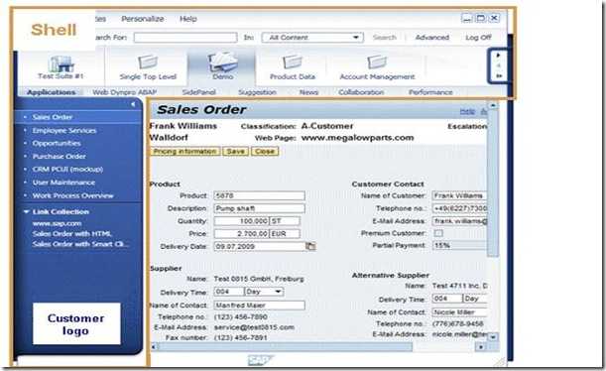Click the Search For input field
The height and width of the screenshot is (371, 606).
(185, 38)
